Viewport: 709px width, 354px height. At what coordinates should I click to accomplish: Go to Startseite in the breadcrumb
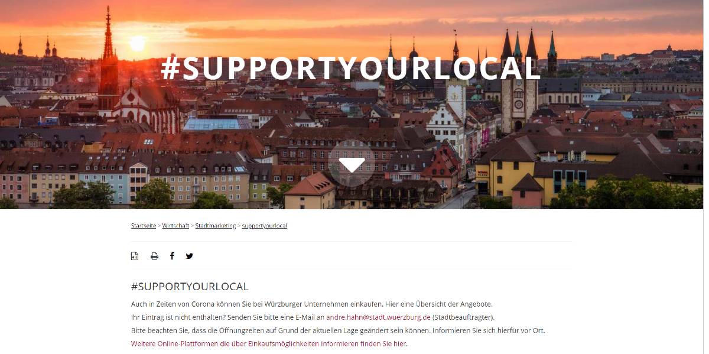(x=144, y=226)
